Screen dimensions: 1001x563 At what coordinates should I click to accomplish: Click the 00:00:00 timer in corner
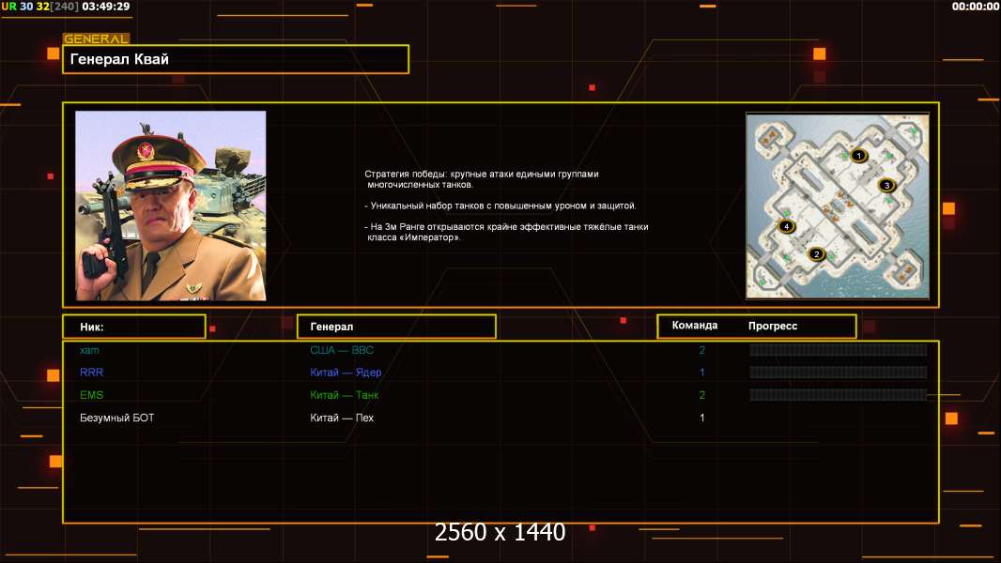click(975, 7)
